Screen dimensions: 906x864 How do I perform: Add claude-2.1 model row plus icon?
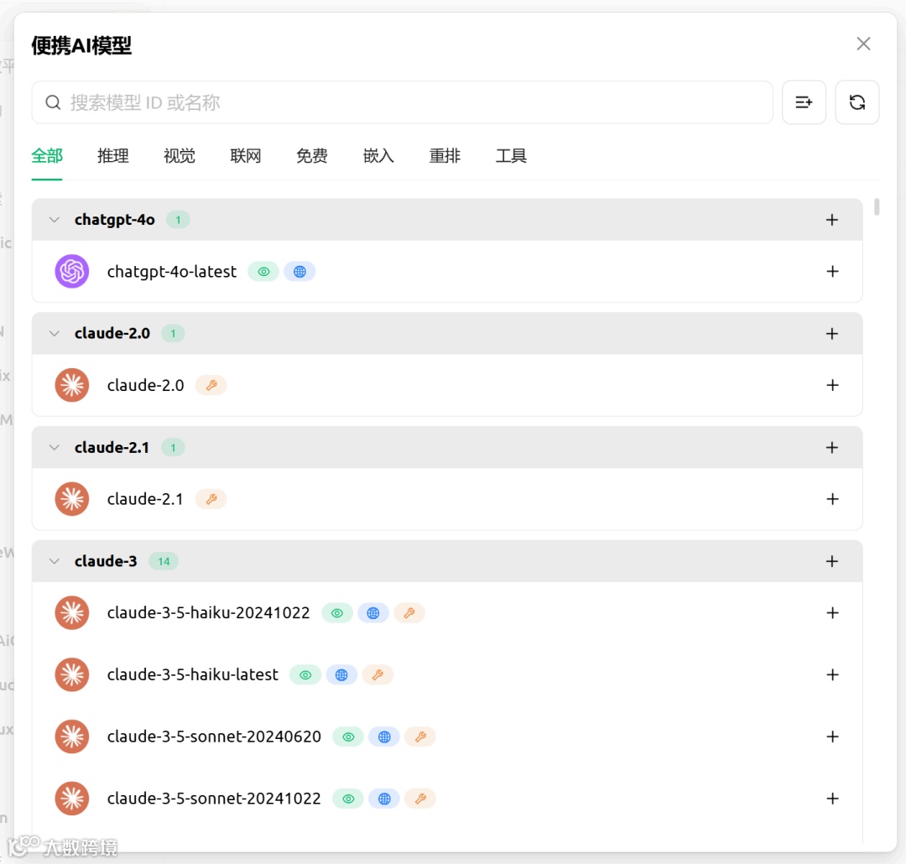832,499
